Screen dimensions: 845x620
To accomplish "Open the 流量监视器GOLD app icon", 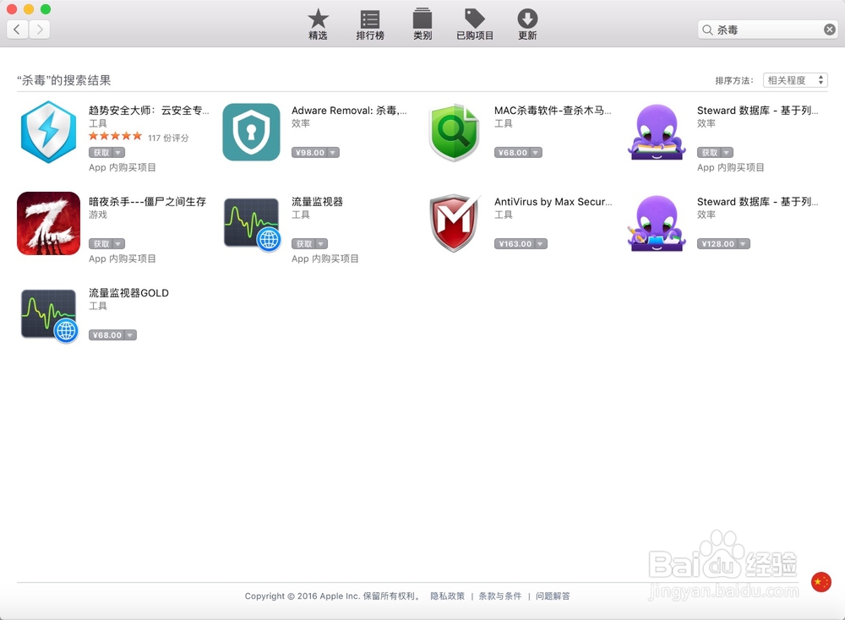I will pos(49,315).
